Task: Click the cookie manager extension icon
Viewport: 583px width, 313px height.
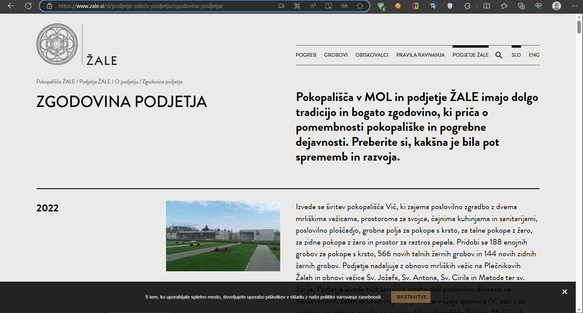Action: click(x=398, y=6)
